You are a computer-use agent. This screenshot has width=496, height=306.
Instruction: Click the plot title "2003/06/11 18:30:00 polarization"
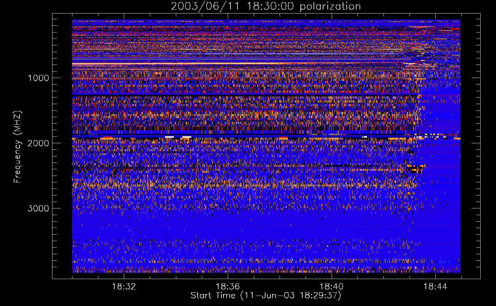point(266,6)
